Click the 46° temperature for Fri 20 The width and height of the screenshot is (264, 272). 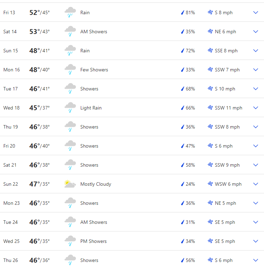coord(34,146)
